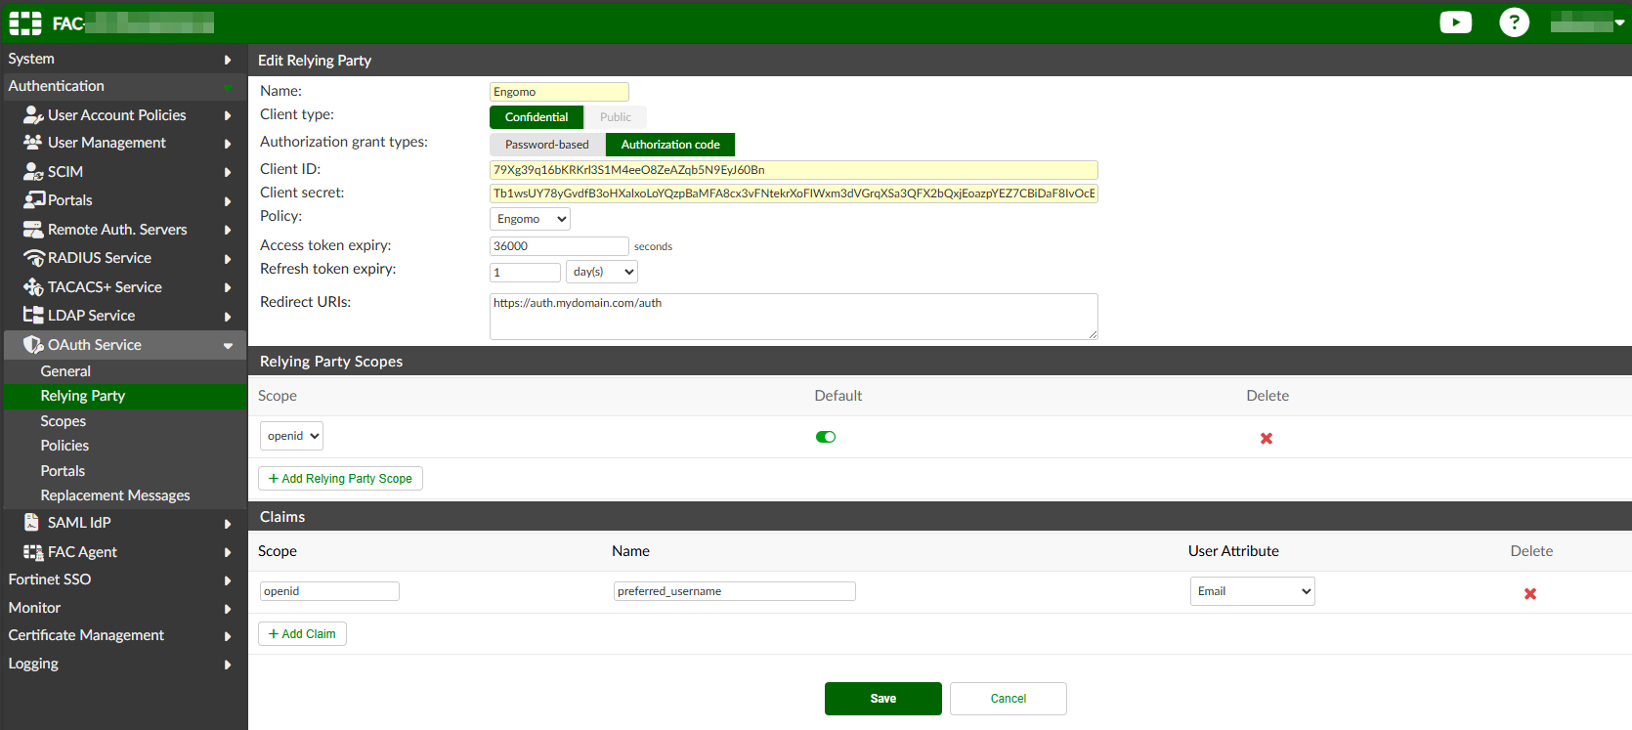Open the Policy dropdown showing Engomo
The image size is (1632, 730).
point(530,219)
